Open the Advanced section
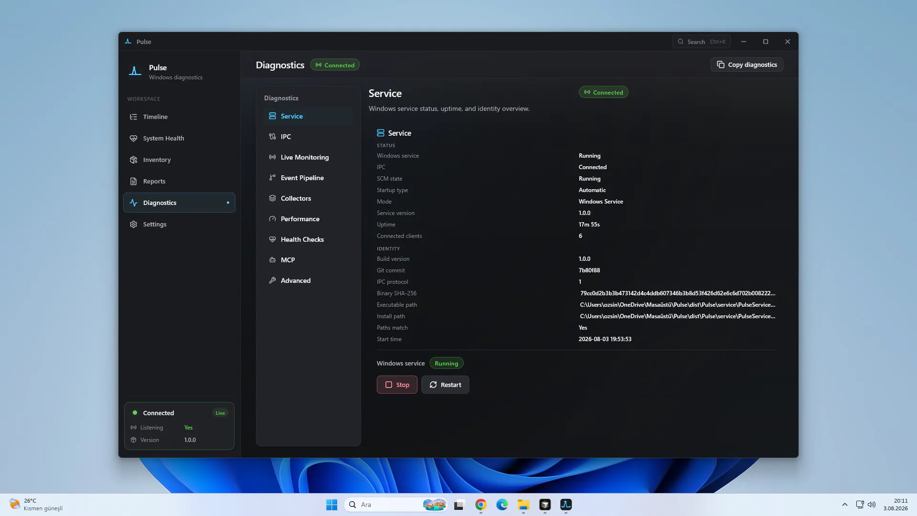The height and width of the screenshot is (516, 917). point(308,280)
